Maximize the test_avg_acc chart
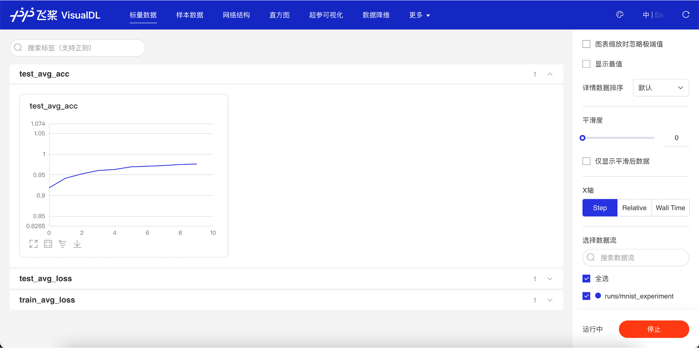The image size is (699, 348). point(33,244)
